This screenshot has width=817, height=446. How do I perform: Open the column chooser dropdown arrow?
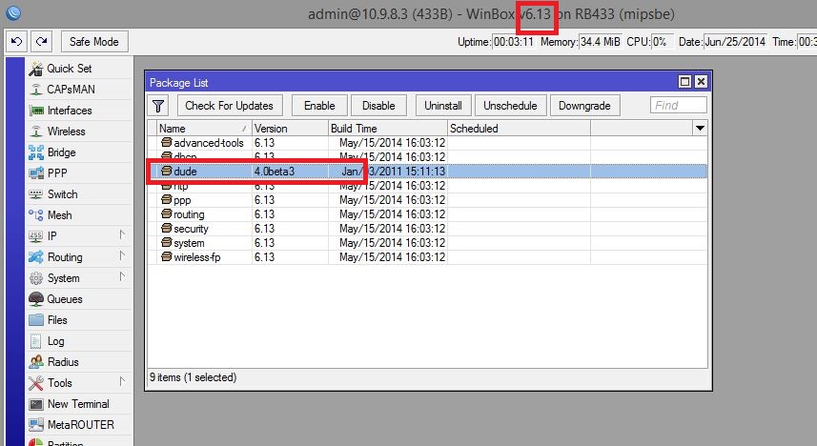[x=701, y=128]
